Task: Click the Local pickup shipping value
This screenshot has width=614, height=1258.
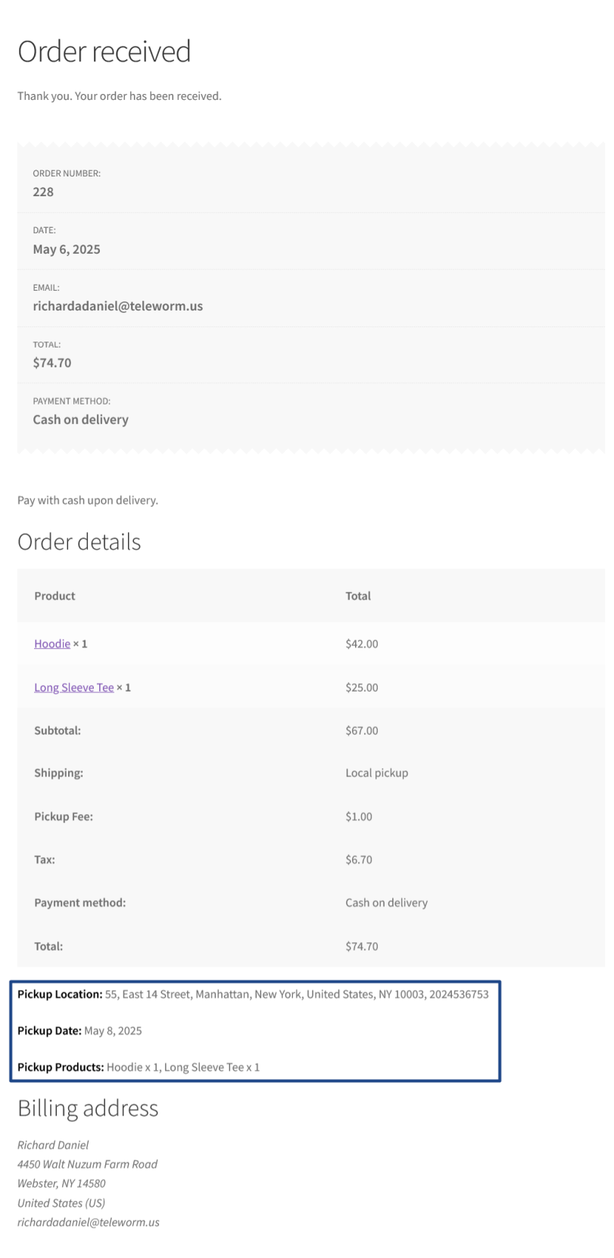Action: coord(376,773)
